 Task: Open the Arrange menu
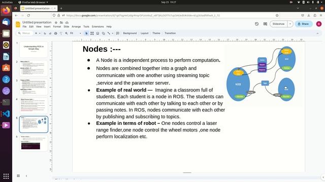(x=76, y=27)
